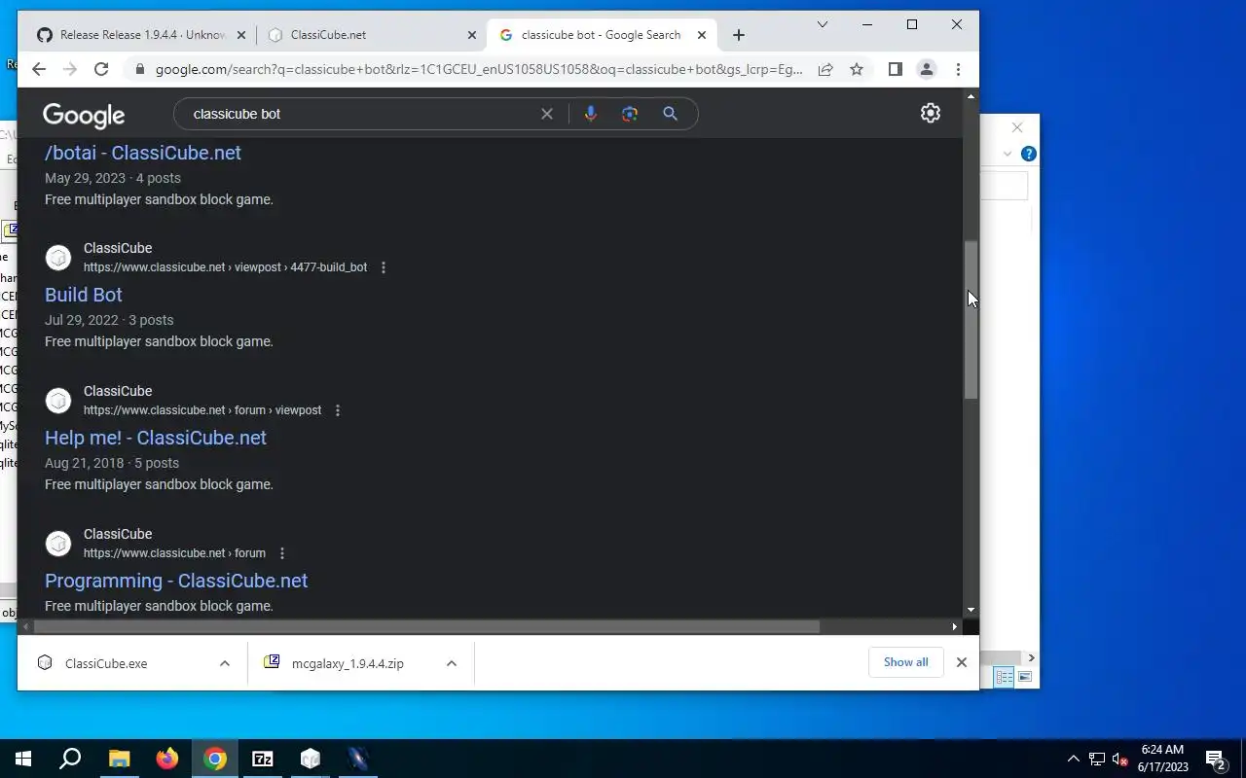Search by image with Google Lens icon
Viewport: 1246px width, 778px height.
pos(630,114)
